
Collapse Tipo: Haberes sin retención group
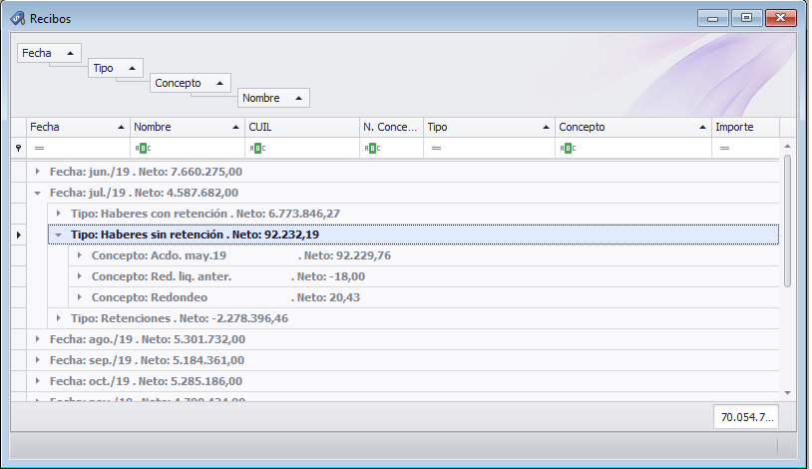coord(59,234)
